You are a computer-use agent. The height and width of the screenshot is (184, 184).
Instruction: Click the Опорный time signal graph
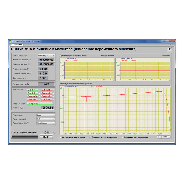coord(143,69)
